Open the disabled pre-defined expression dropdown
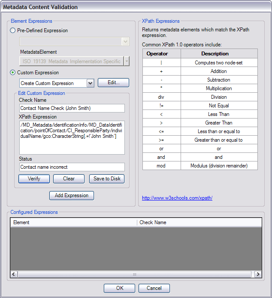Image resolution: width=272 pixels, height=298 pixels. [x=125, y=41]
